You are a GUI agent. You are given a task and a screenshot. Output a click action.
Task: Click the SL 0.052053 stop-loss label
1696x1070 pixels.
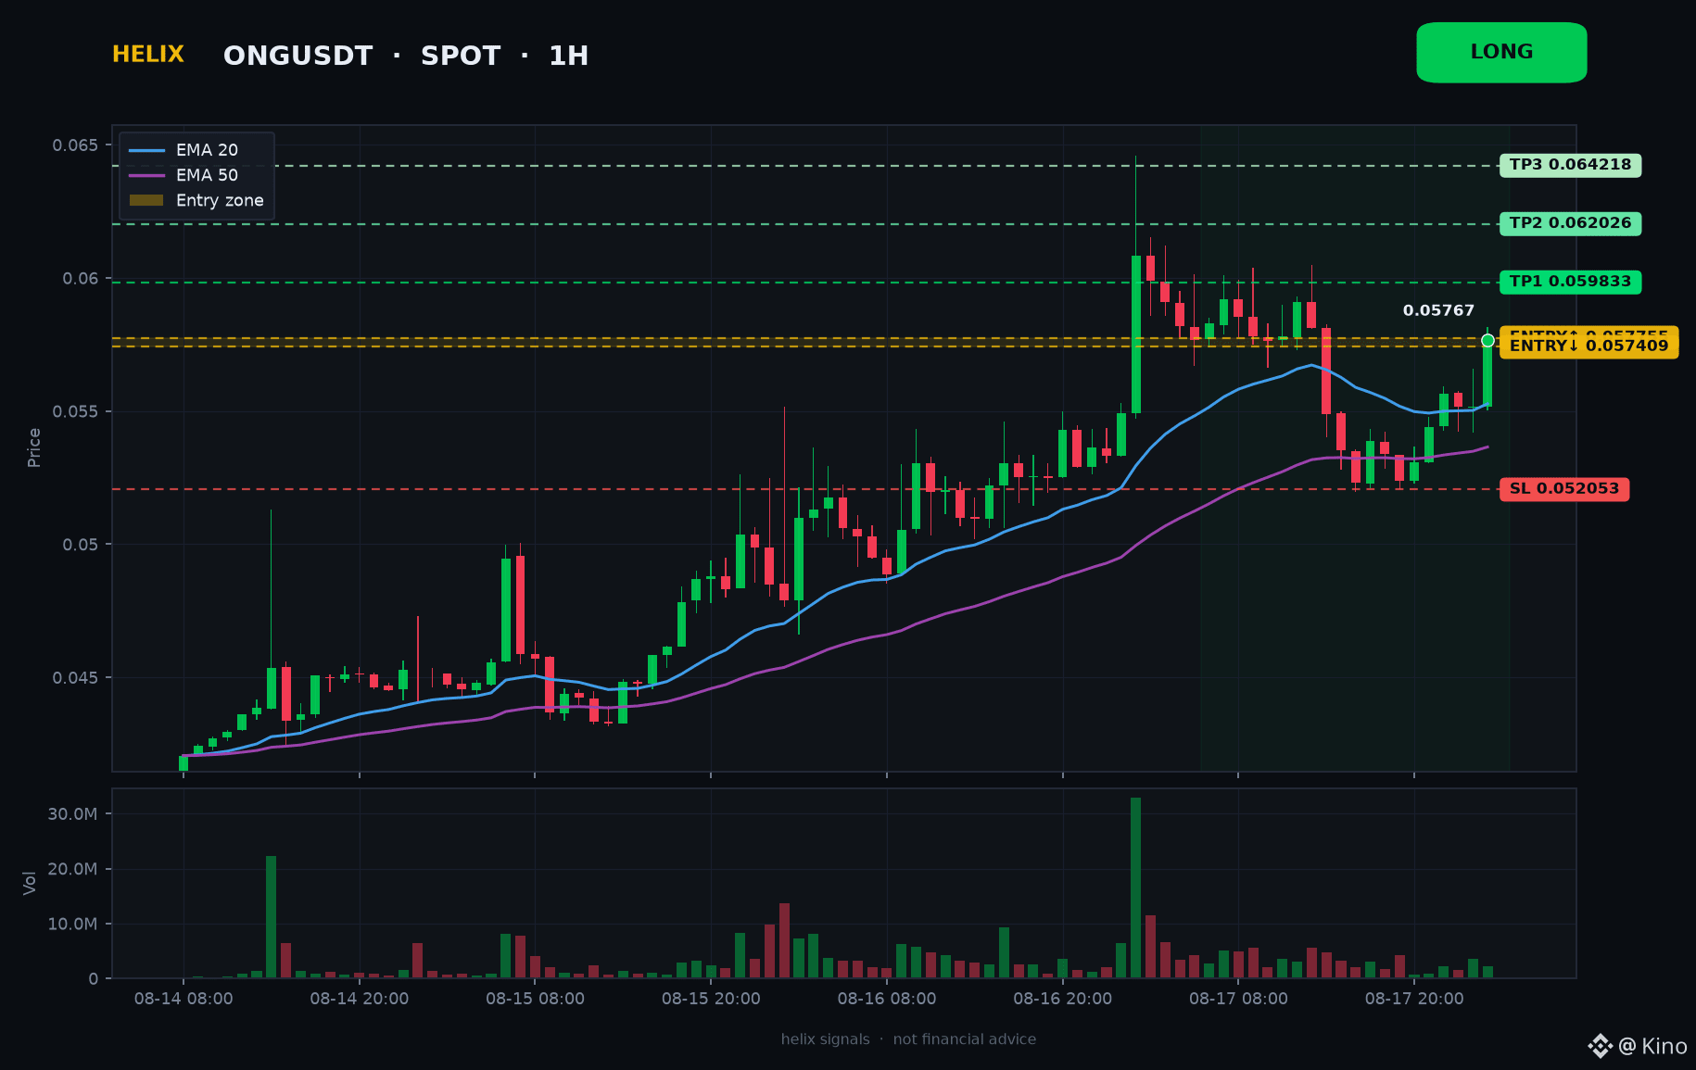tap(1564, 489)
